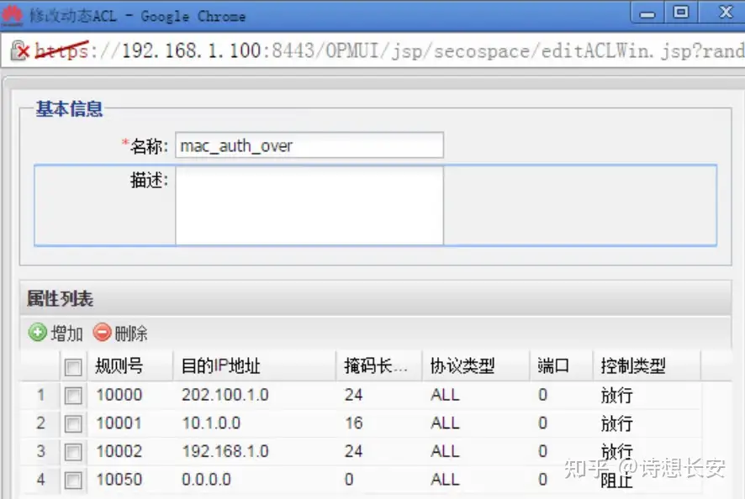Select the 202.100.1.0 destination IP cell
Image resolution: width=745 pixels, height=499 pixels.
coord(225,395)
